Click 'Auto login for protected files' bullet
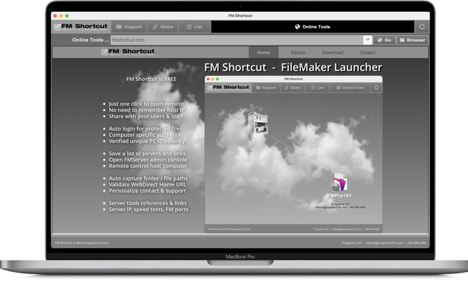 (x=146, y=129)
